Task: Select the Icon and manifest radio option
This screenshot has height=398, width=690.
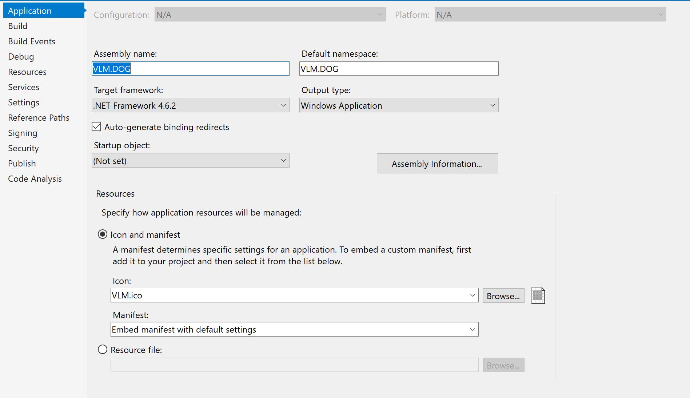Action: tap(103, 234)
